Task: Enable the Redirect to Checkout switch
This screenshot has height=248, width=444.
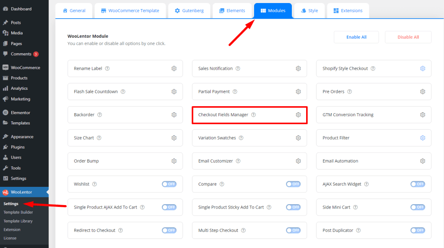Action: pos(169,231)
